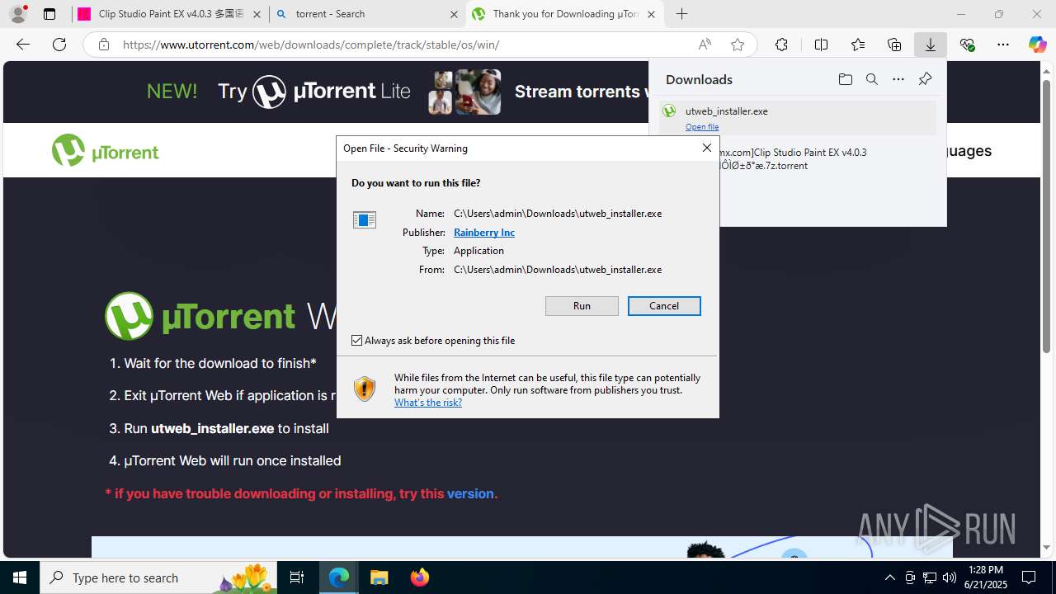The height and width of the screenshot is (594, 1056).
Task: Open Browser essentials icon
Action: pos(967,45)
